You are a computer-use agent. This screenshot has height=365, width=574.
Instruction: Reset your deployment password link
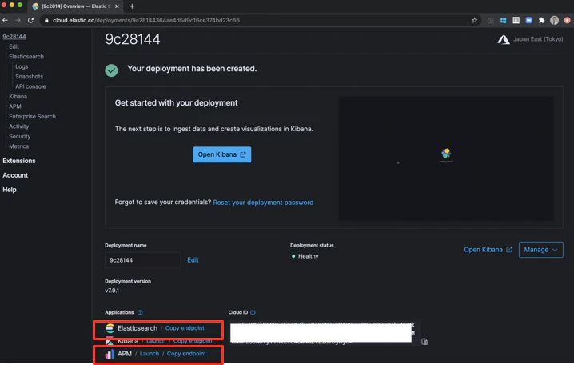(263, 203)
